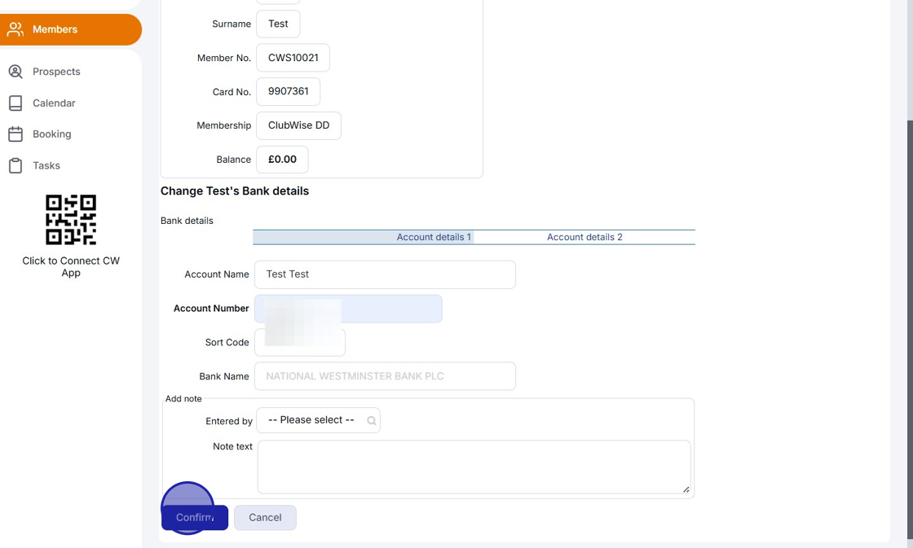Screen dimensions: 913x548
Task: Click the Bank Name field
Action: (x=385, y=376)
